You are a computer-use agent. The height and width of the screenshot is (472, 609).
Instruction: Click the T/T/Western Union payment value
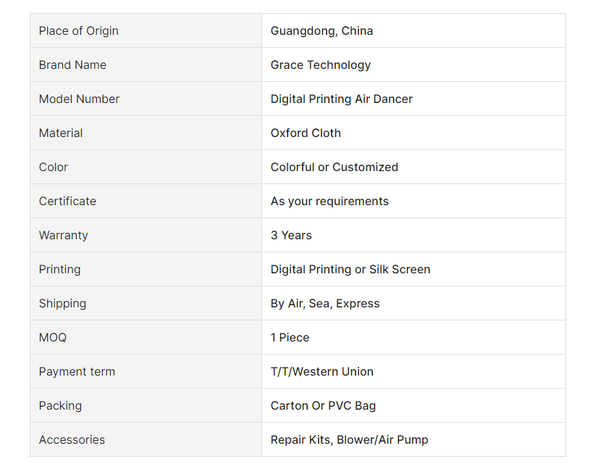pos(322,372)
